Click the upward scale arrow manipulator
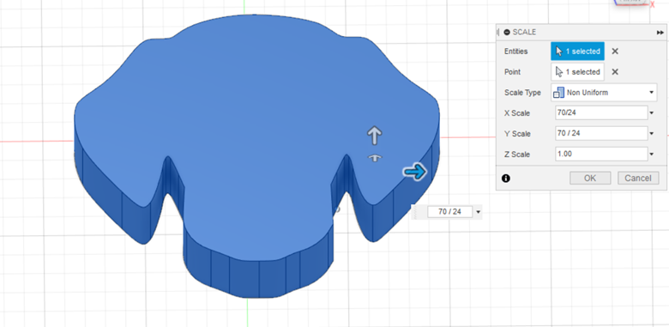The width and height of the screenshot is (669, 327). coord(374,136)
